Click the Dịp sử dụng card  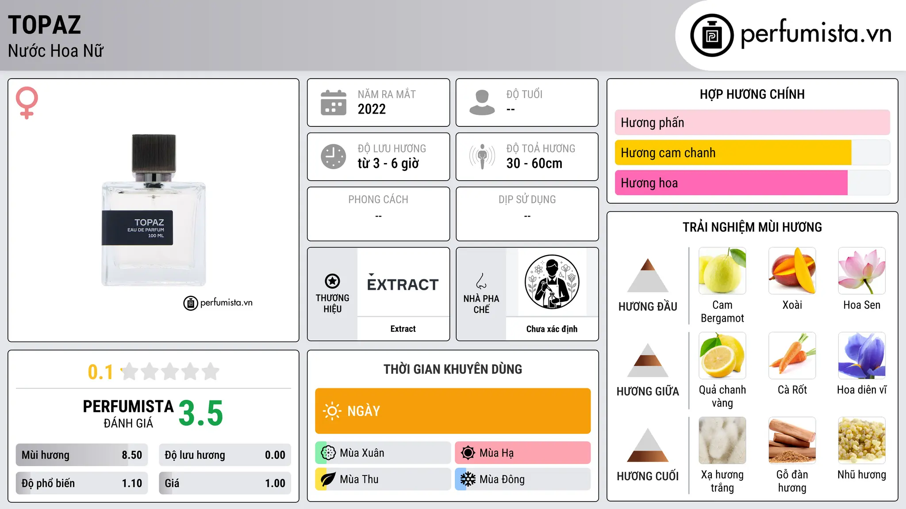pos(527,214)
